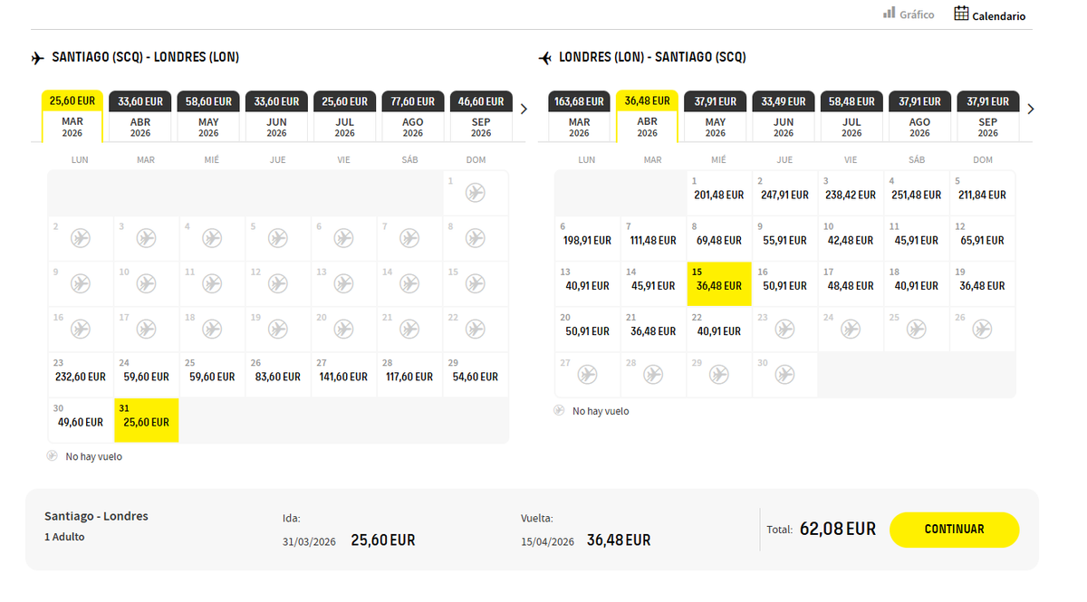1087x602 pixels.
Task: Click highlighted March 31 selected date
Action: click(146, 420)
